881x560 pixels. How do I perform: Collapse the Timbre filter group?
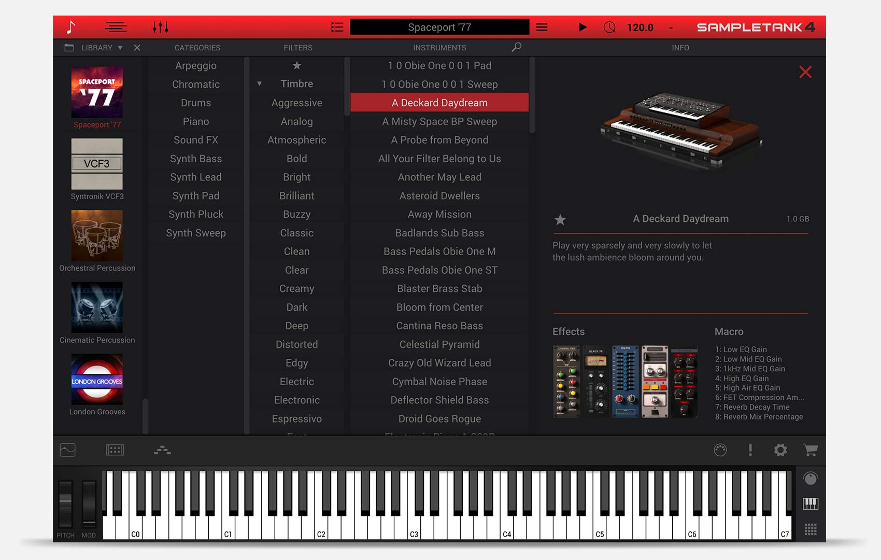tap(260, 84)
